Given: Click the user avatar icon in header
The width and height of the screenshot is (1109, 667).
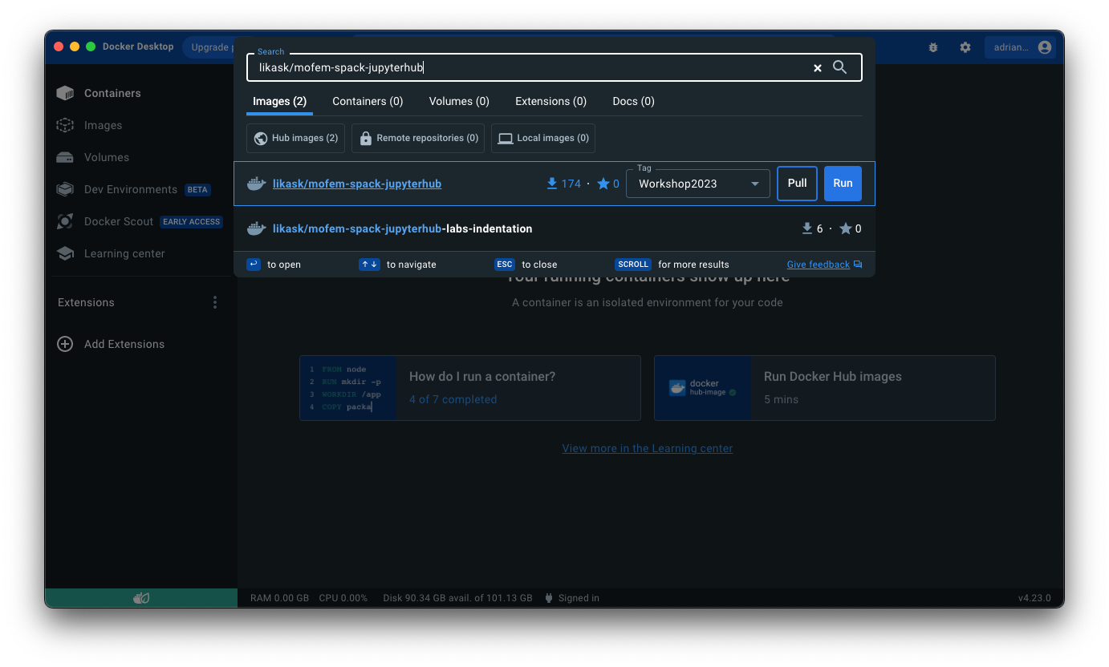Looking at the screenshot, I should (1044, 47).
